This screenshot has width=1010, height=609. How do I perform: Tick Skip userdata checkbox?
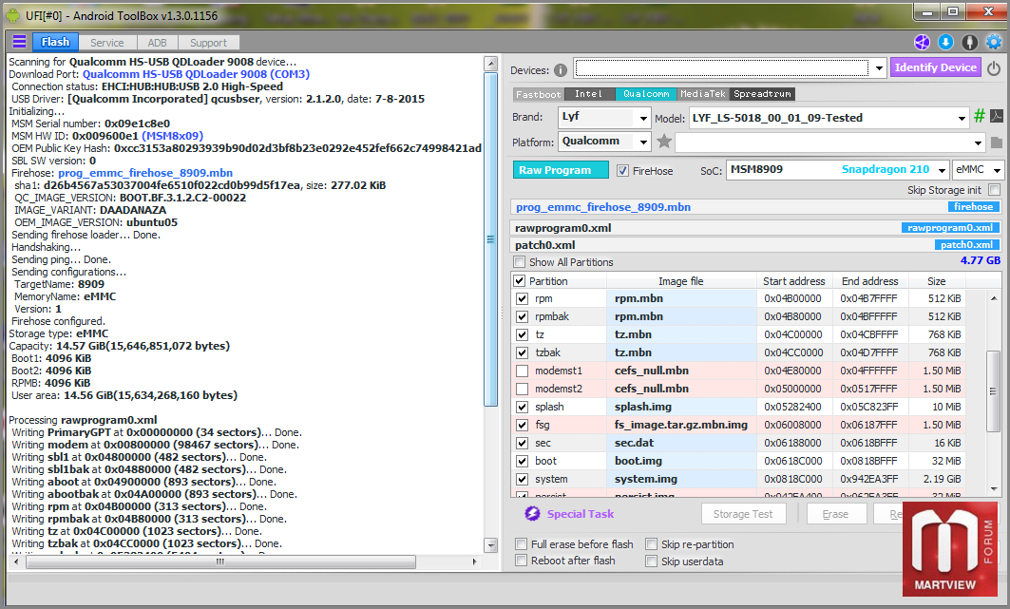click(x=651, y=561)
